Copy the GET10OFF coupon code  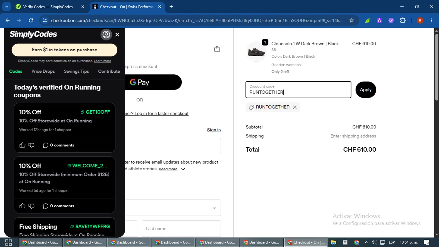coord(95,112)
